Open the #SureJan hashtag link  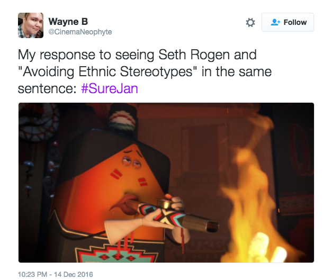[110, 88]
